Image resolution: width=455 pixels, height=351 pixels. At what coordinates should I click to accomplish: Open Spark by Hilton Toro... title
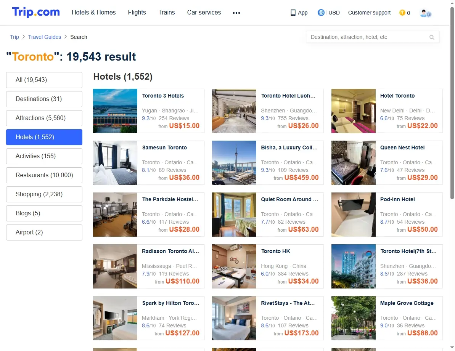[170, 303]
